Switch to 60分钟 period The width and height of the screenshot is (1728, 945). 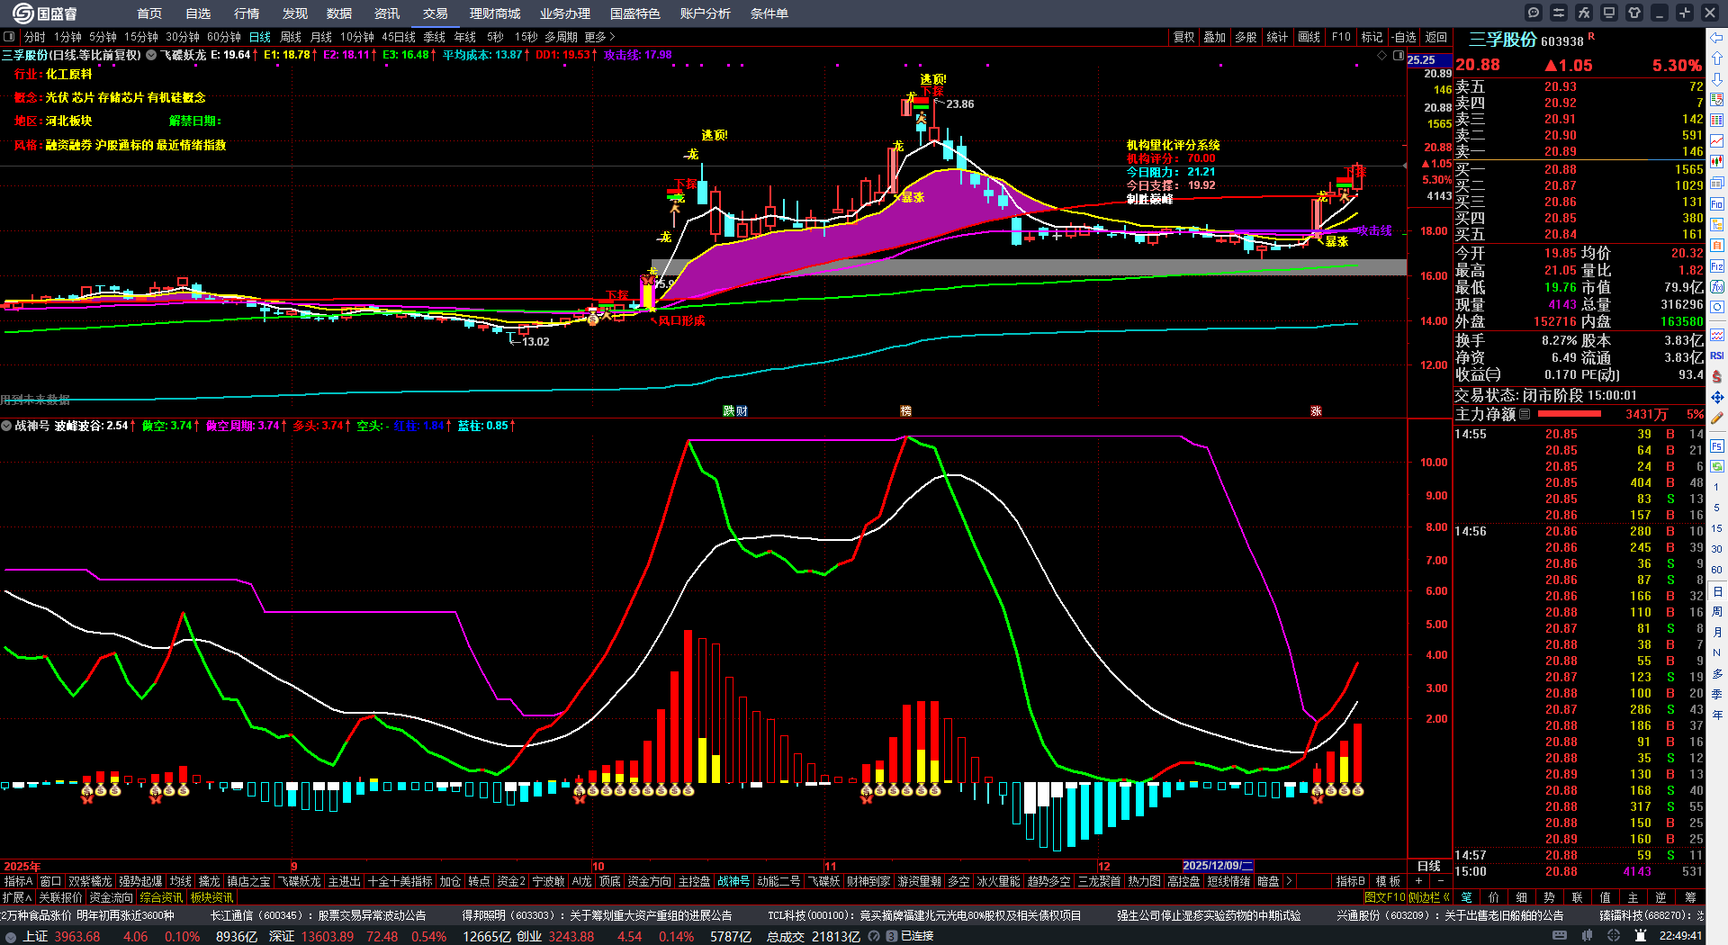(224, 37)
